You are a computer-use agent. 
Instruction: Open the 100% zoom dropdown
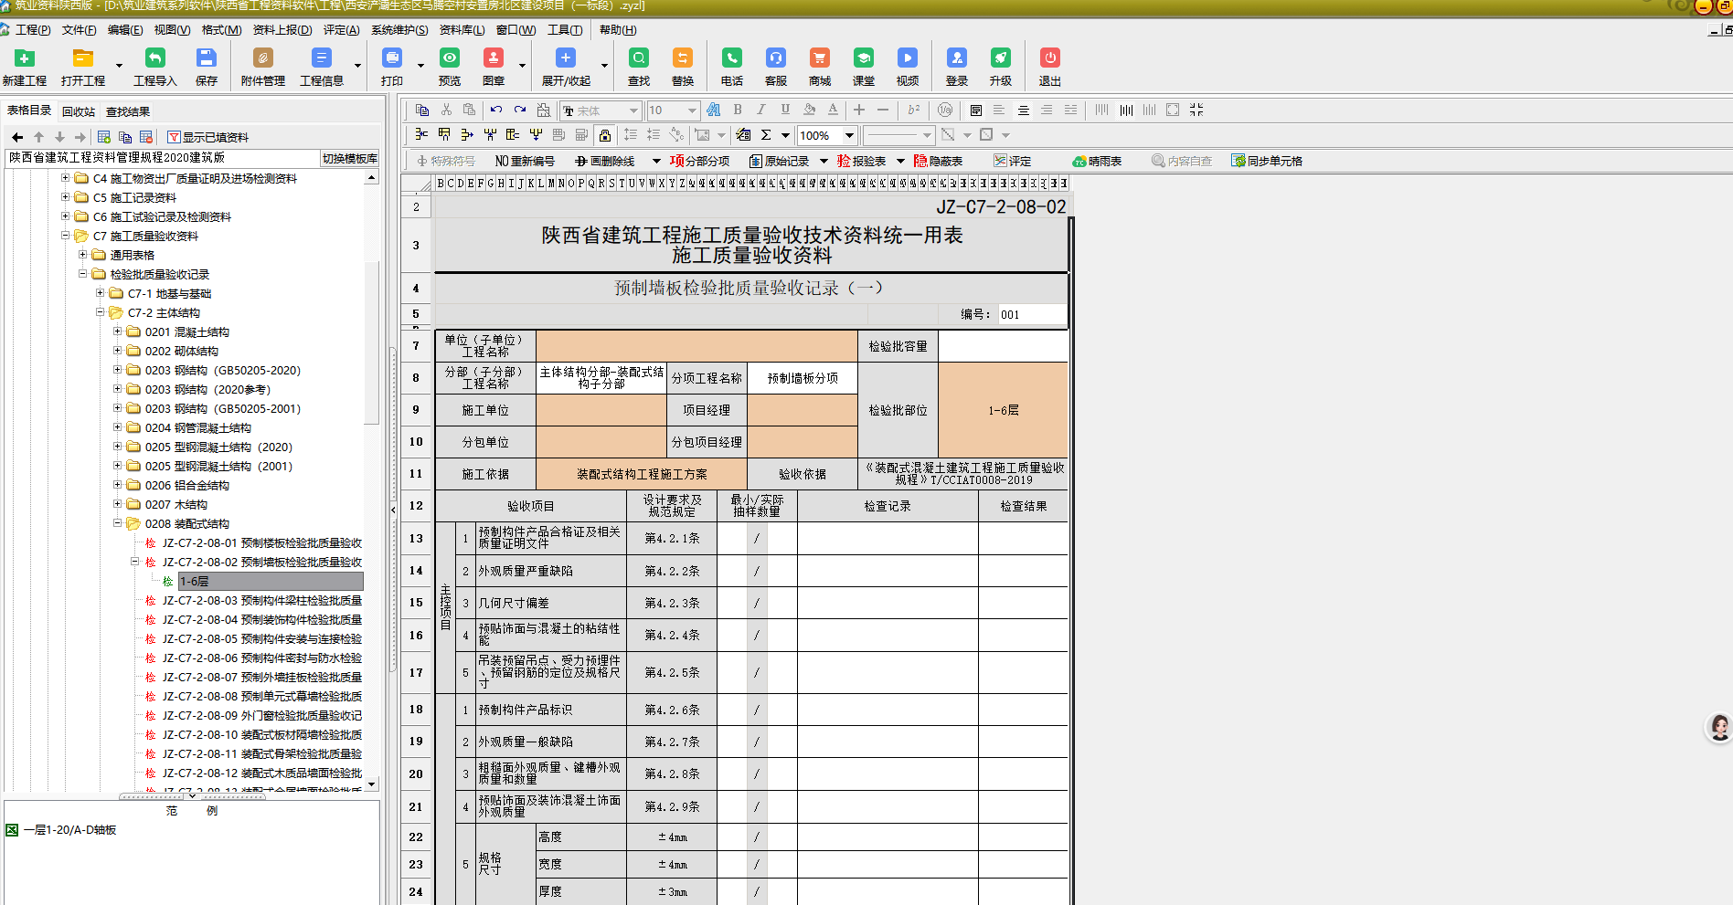pyautogui.click(x=849, y=135)
